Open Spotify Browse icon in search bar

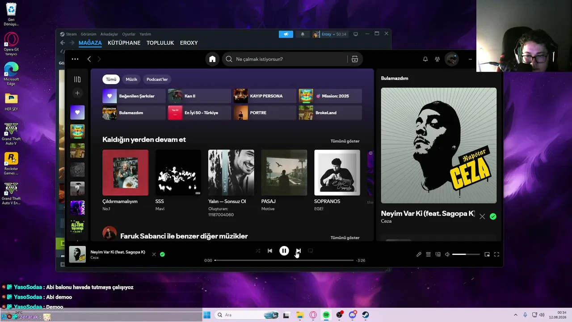coord(355,59)
